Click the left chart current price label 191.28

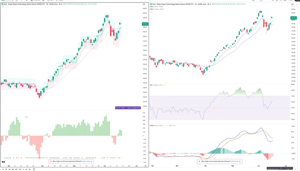point(145,24)
